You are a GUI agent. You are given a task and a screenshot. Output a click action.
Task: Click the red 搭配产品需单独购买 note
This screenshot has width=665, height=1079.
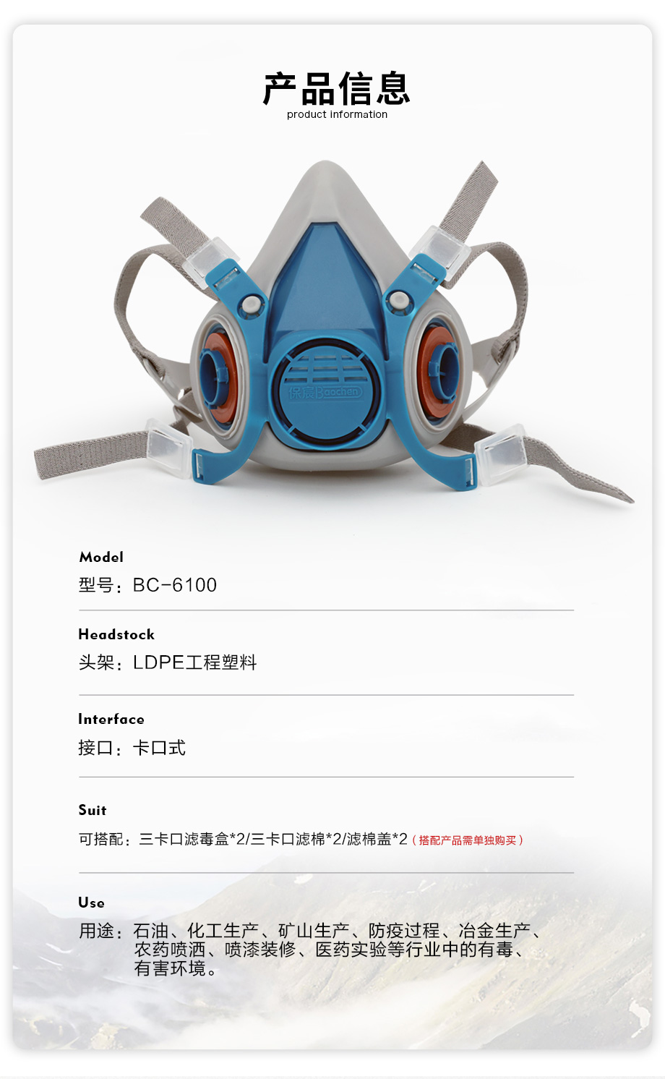click(468, 840)
